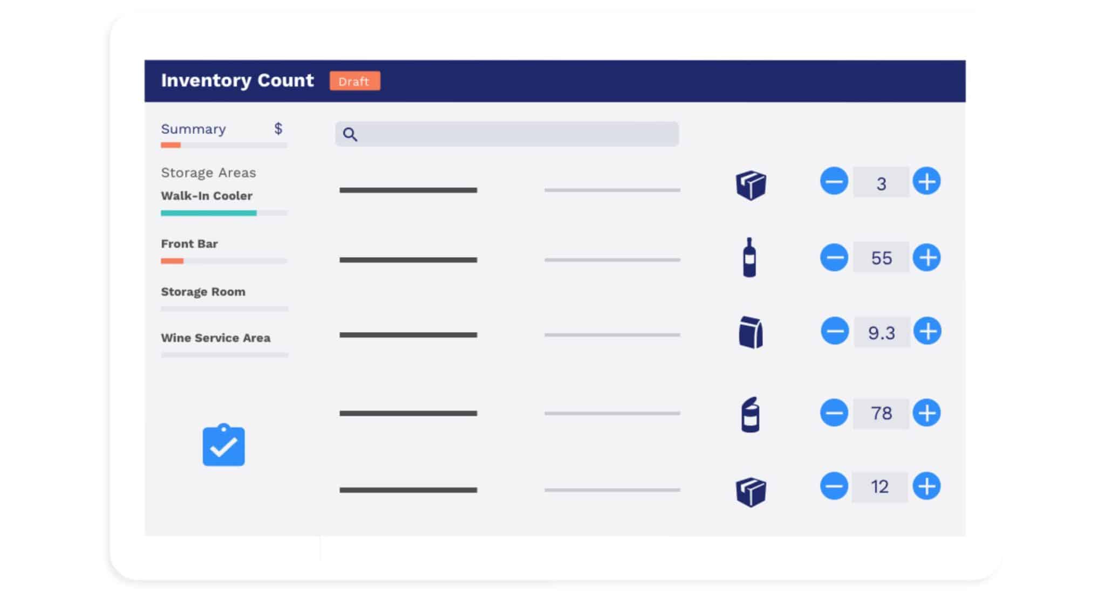
Task: Click the Draft status badge
Action: click(x=353, y=82)
